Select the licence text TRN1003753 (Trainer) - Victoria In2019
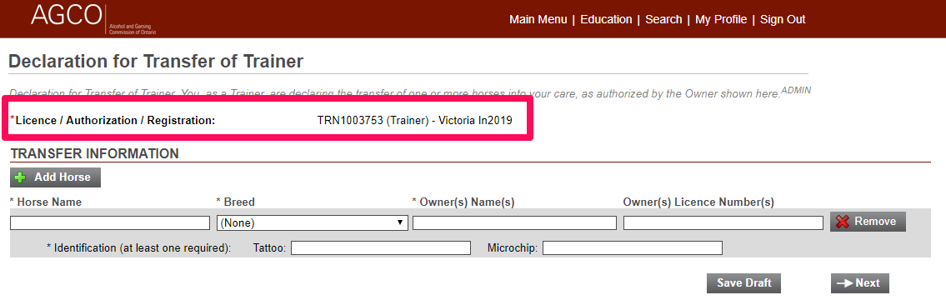The image size is (946, 305). point(414,120)
